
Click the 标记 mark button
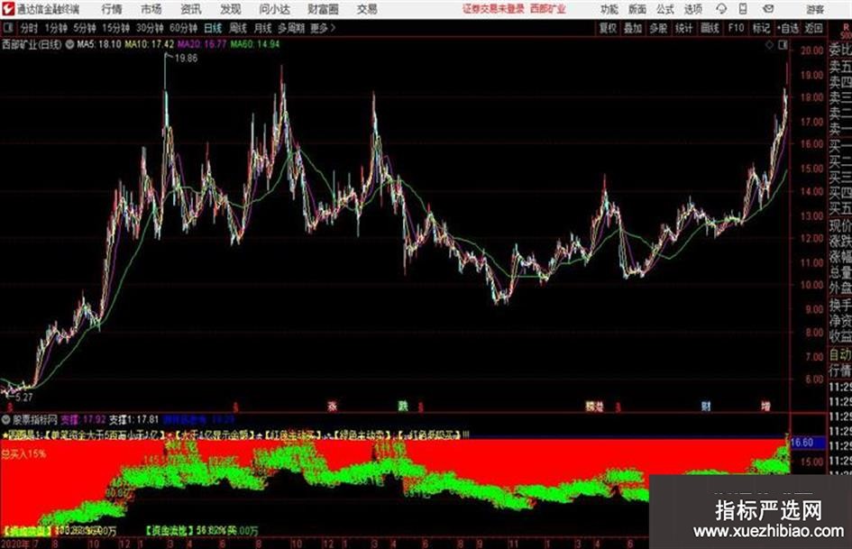click(761, 28)
